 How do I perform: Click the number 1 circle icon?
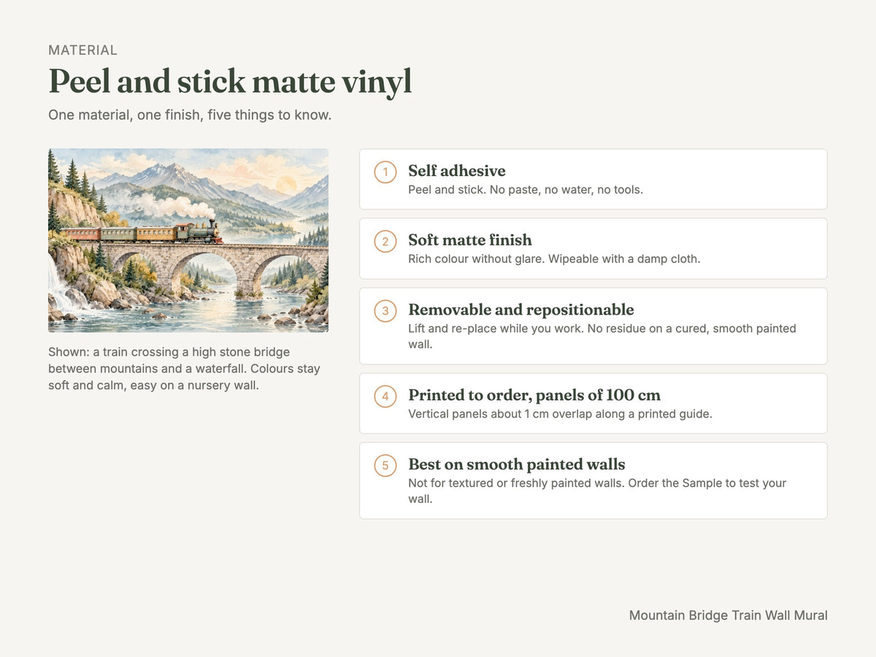coord(385,172)
